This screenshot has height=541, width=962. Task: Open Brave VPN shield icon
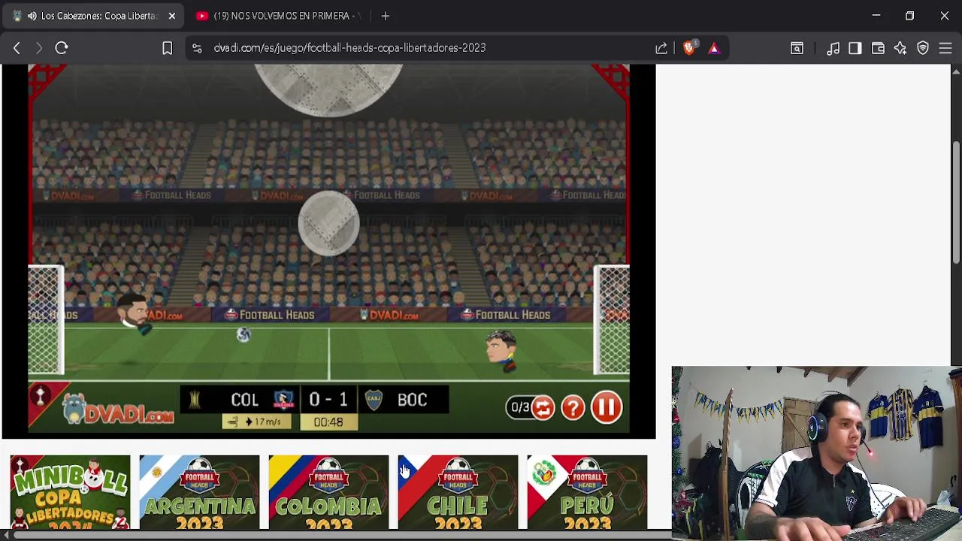pos(923,47)
